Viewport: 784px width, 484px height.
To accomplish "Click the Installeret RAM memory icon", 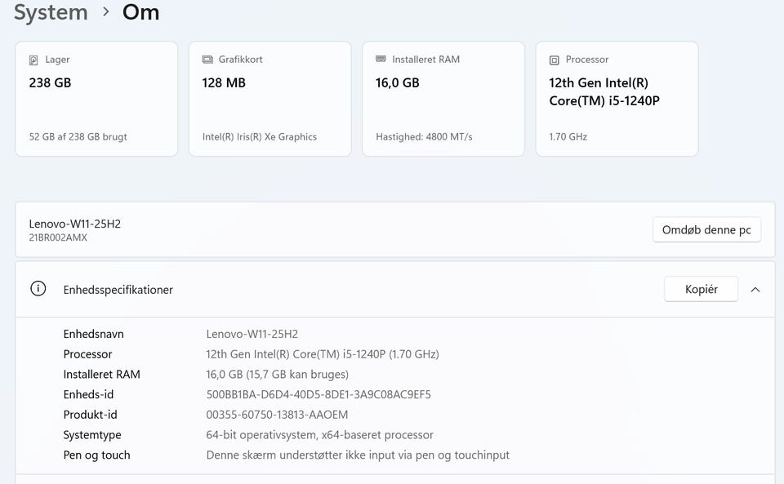I will click(381, 60).
